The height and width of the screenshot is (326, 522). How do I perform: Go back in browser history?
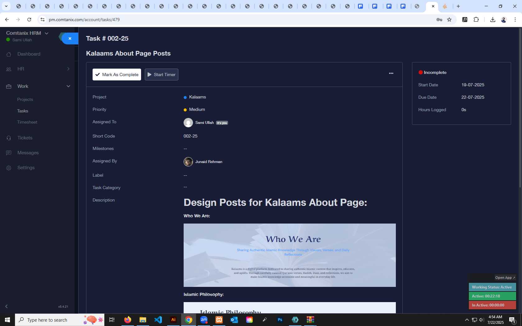7,20
